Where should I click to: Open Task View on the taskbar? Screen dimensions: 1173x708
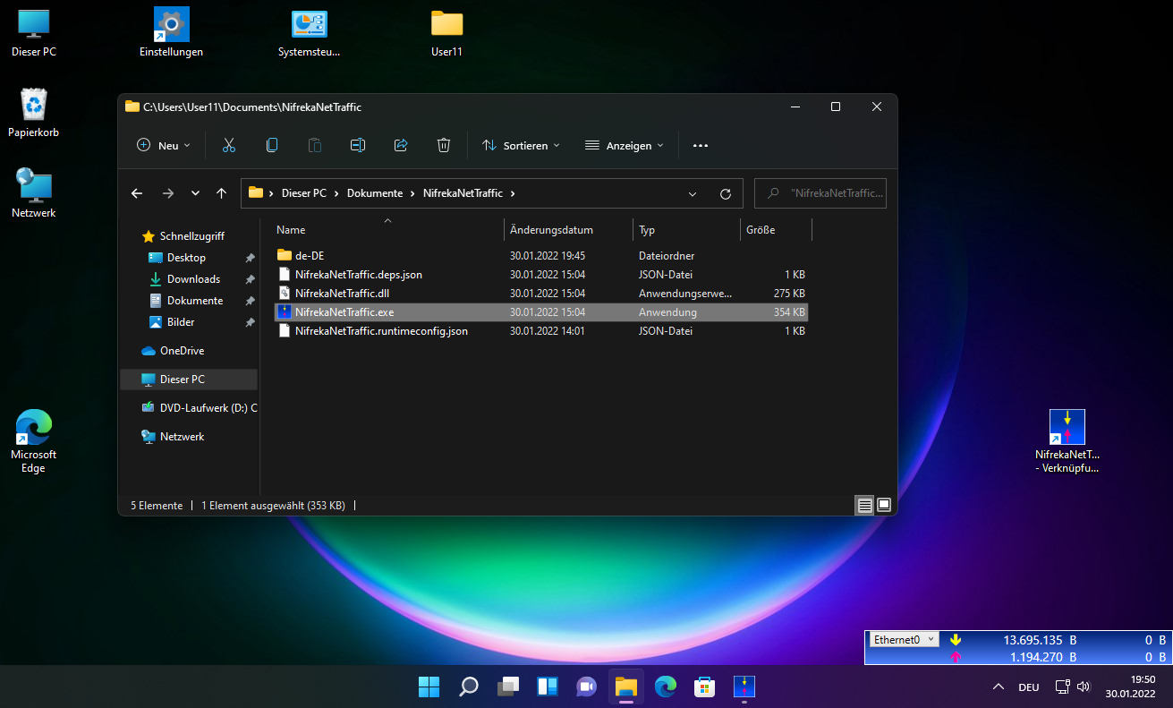(508, 687)
